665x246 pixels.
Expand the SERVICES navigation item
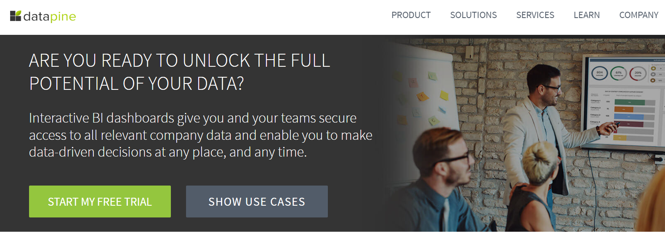click(535, 15)
